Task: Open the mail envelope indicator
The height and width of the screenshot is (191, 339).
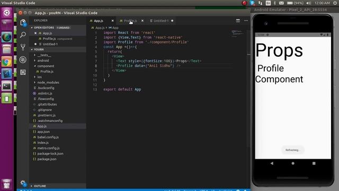Action: [281, 3]
